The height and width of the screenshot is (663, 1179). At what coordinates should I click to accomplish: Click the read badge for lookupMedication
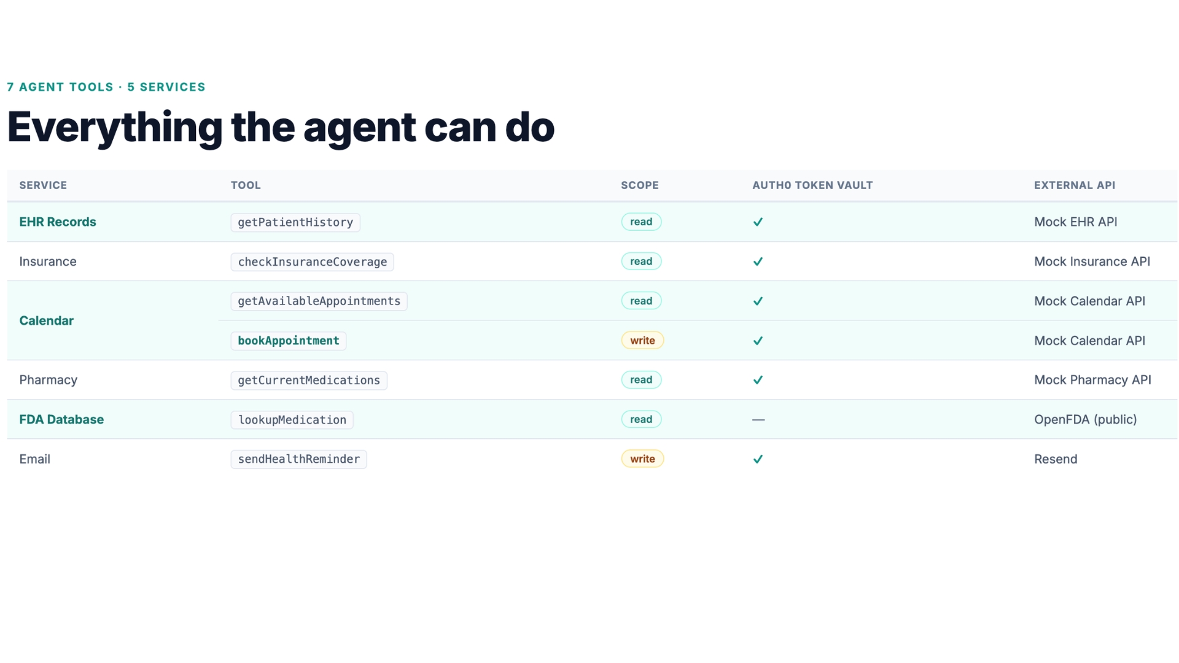(x=641, y=419)
